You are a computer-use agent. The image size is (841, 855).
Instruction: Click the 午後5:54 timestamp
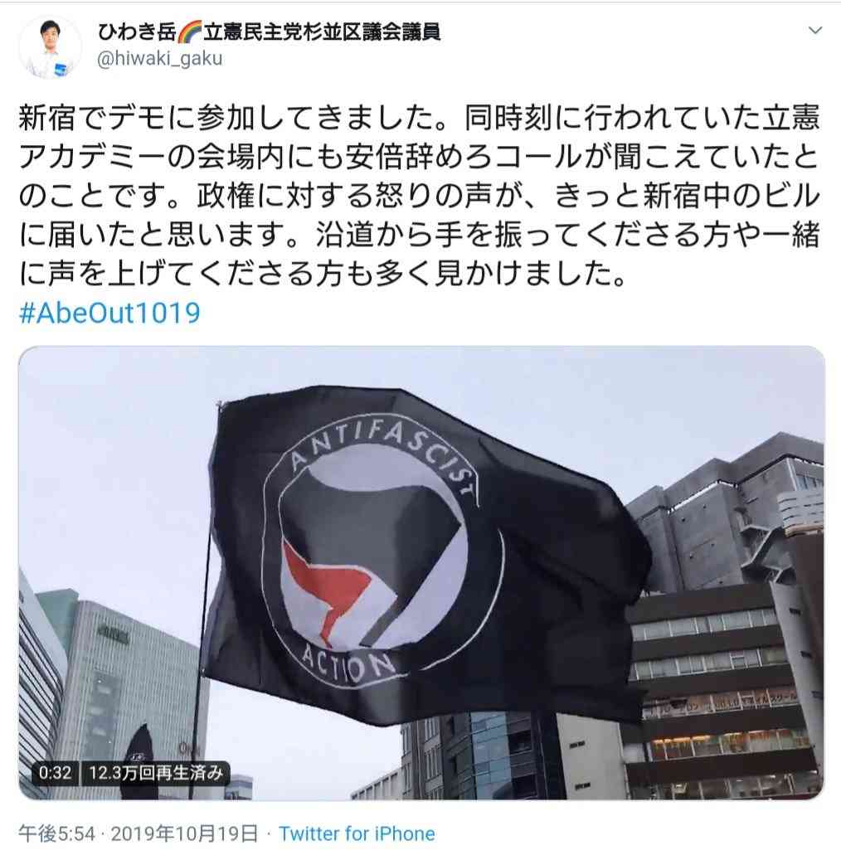57,833
